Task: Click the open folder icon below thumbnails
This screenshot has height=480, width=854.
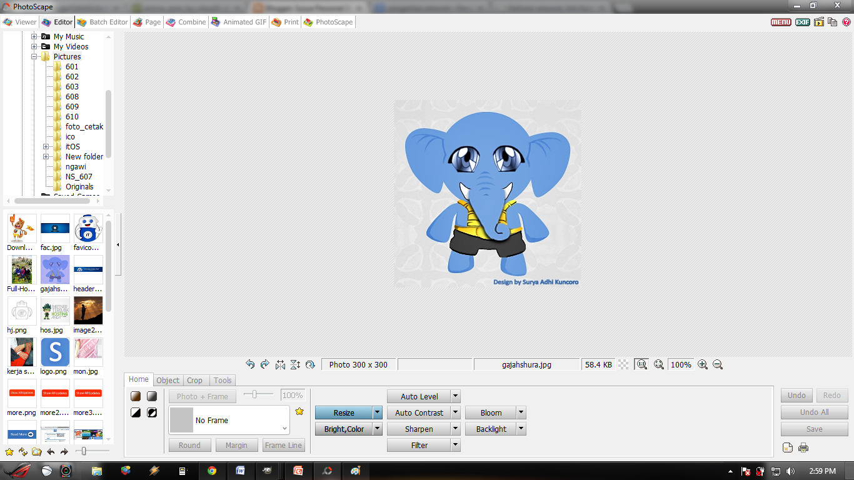Action: [x=37, y=451]
